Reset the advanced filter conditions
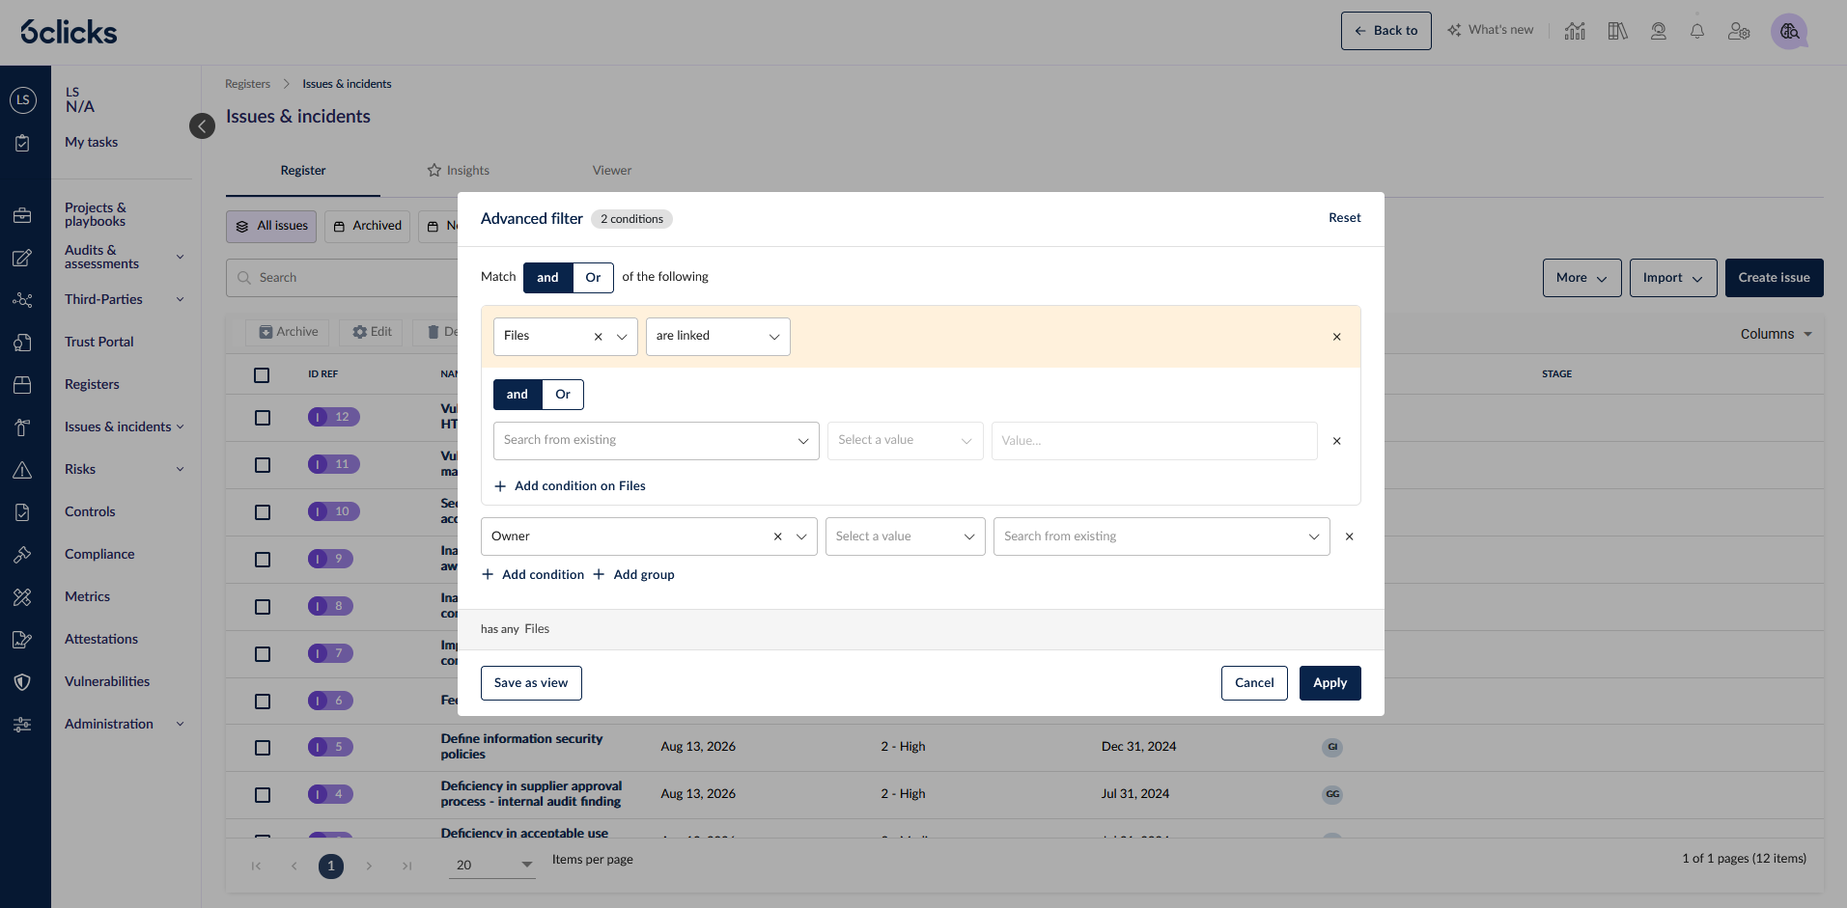Image resolution: width=1847 pixels, height=908 pixels. tap(1344, 218)
